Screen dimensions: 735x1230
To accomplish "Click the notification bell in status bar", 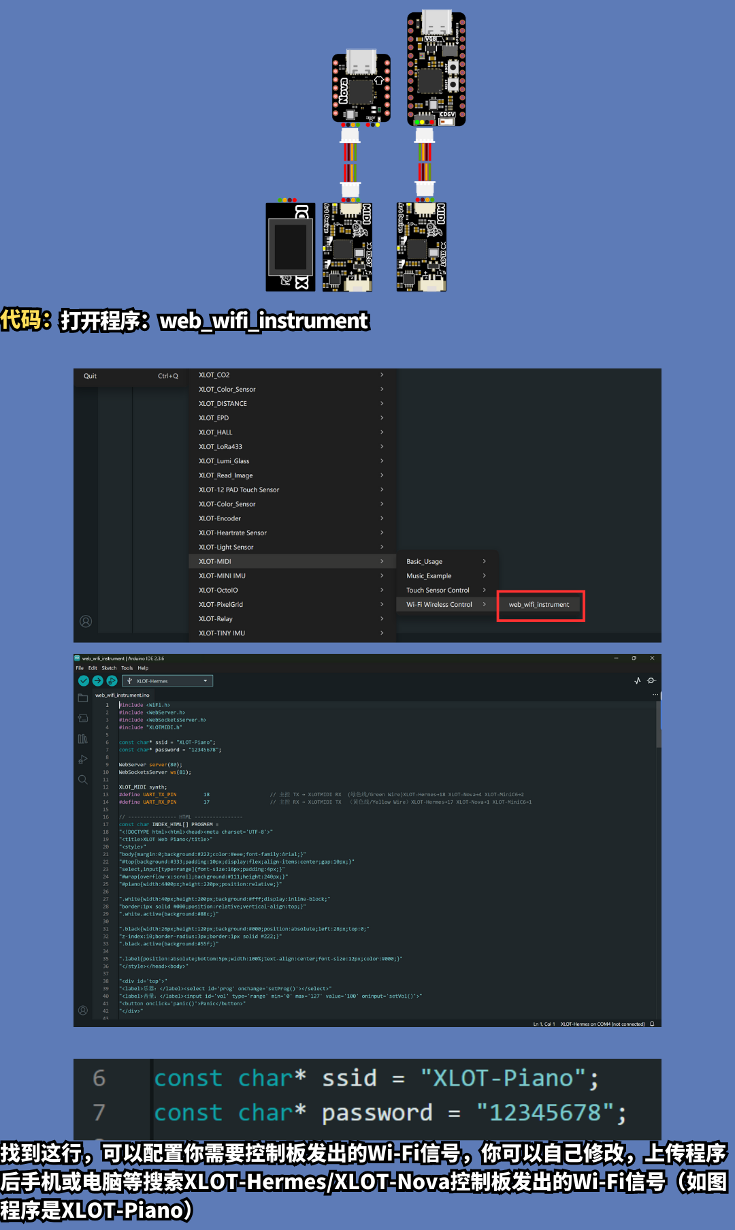I will (x=652, y=1024).
